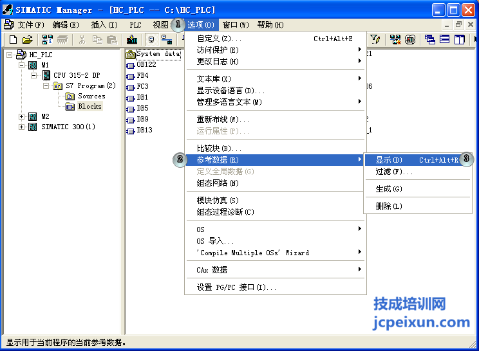The image size is (479, 351).
Task: Click the Cascade windows icon
Action: [x=429, y=39]
